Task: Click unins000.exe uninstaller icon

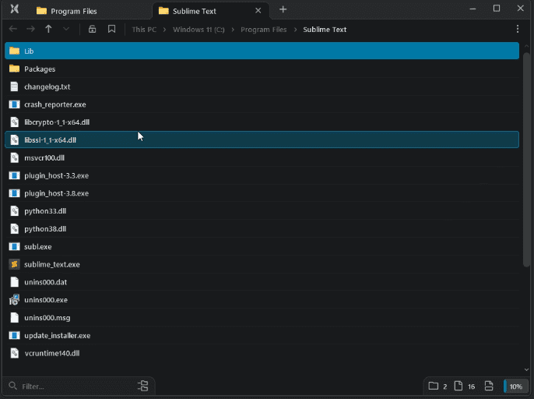Action: tap(14, 300)
